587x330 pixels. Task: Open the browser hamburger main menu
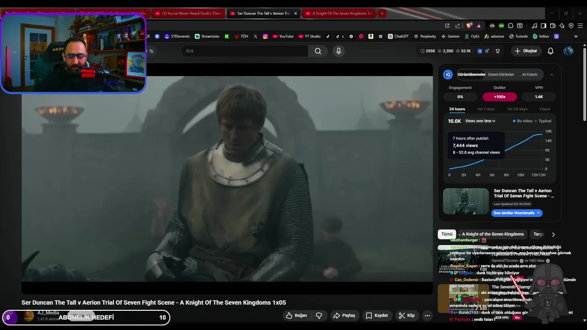pos(580,26)
